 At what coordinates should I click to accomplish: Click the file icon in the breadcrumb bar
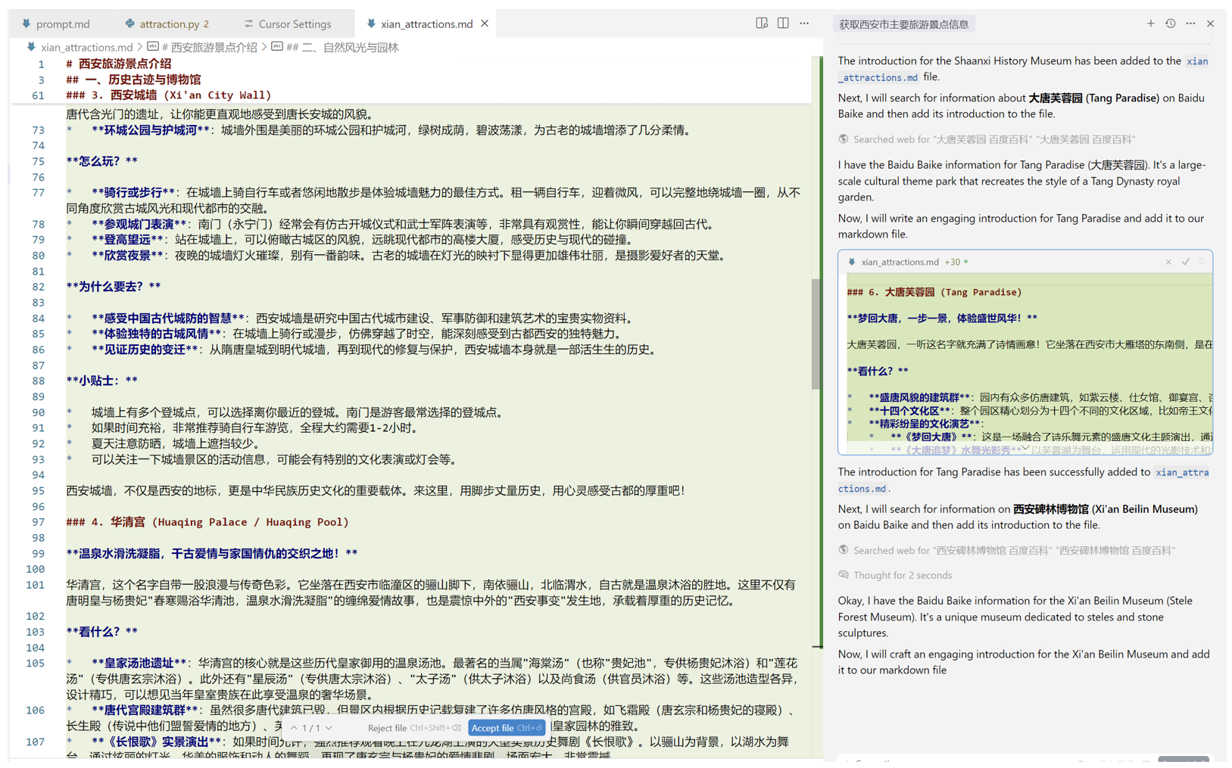click(31, 47)
